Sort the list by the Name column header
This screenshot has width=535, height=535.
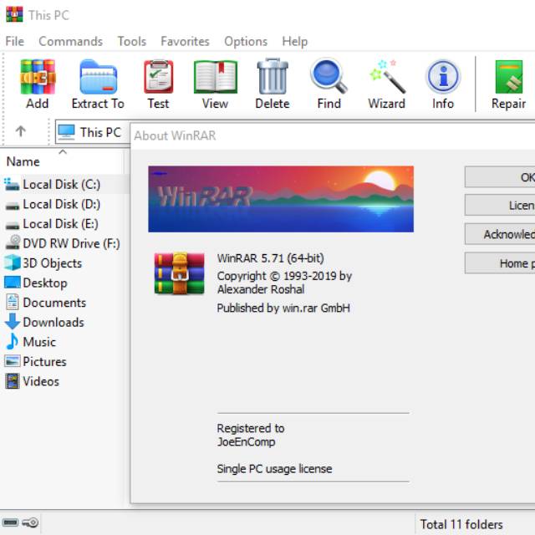23,161
